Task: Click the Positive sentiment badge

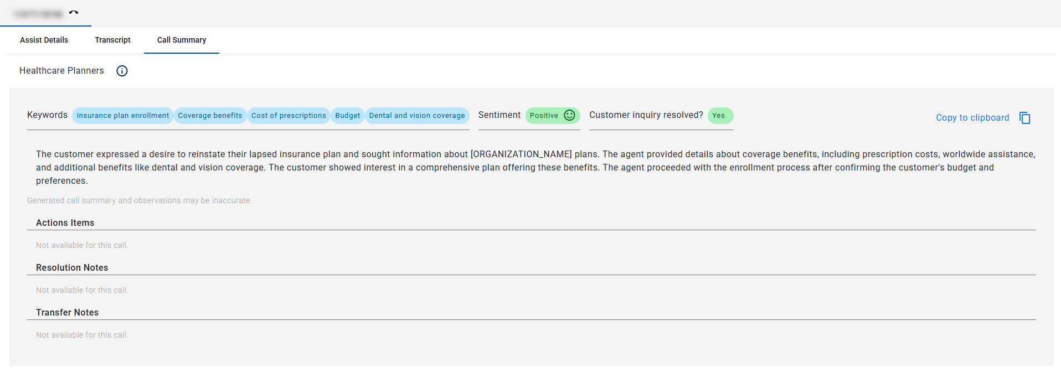Action: click(553, 116)
